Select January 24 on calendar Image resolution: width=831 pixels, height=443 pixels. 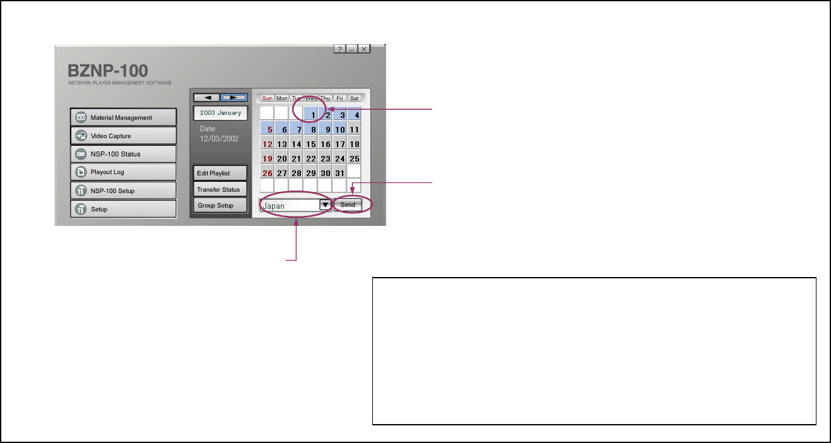click(340, 157)
